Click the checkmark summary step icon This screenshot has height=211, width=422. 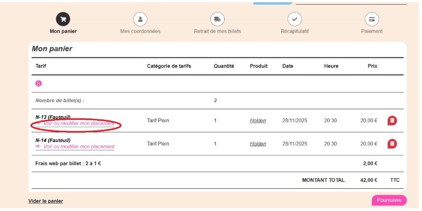click(294, 19)
